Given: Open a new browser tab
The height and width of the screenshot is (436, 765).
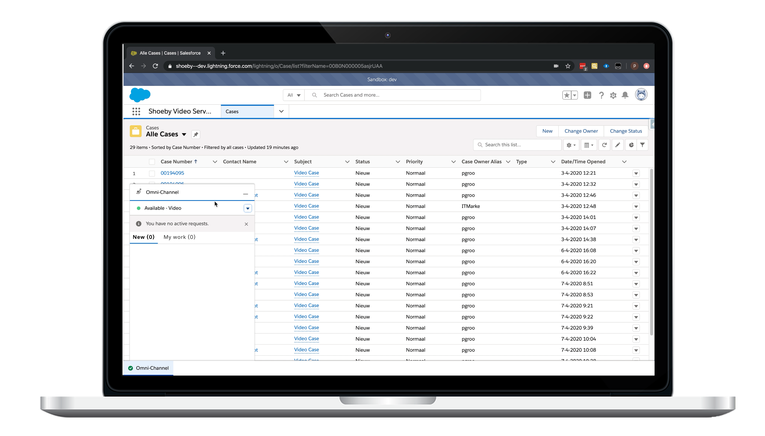Looking at the screenshot, I should tap(223, 53).
